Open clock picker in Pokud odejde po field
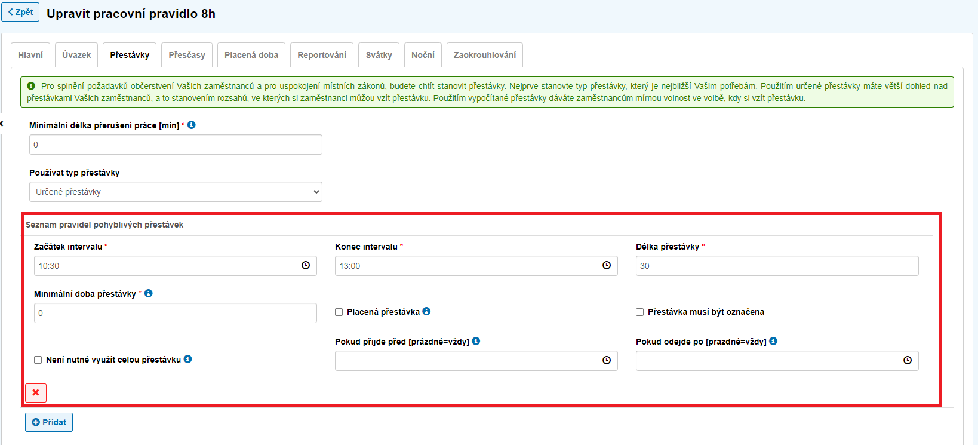The width and height of the screenshot is (978, 445). (x=908, y=360)
